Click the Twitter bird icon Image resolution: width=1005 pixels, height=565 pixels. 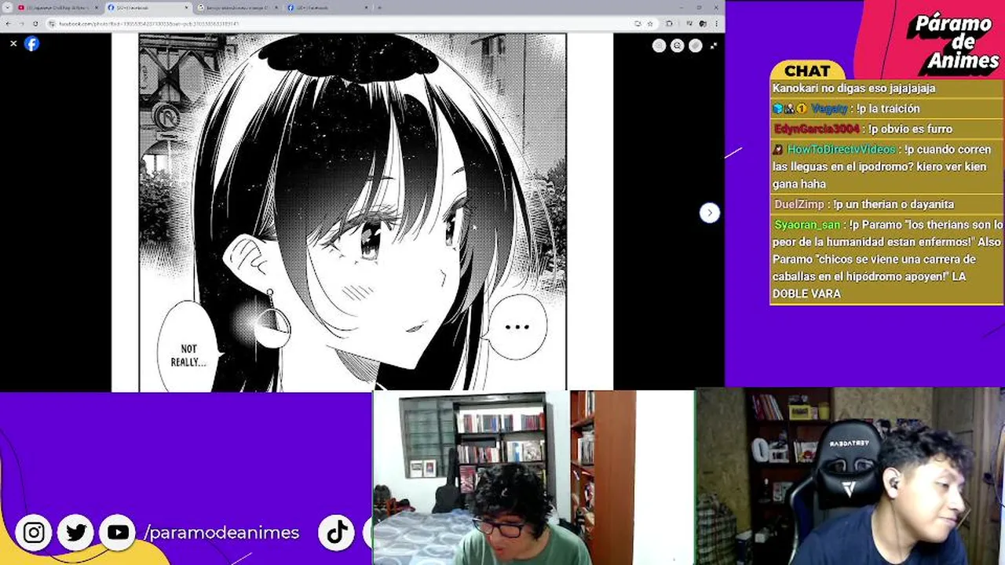[76, 534]
